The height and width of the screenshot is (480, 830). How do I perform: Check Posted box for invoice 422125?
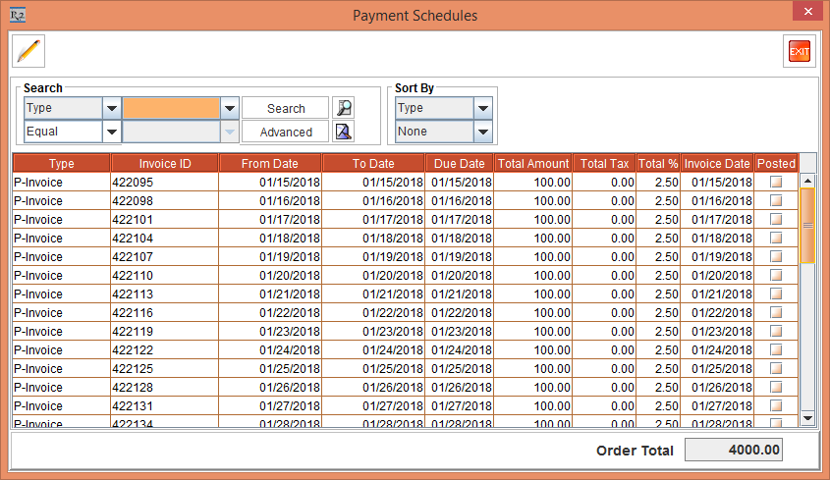[776, 369]
